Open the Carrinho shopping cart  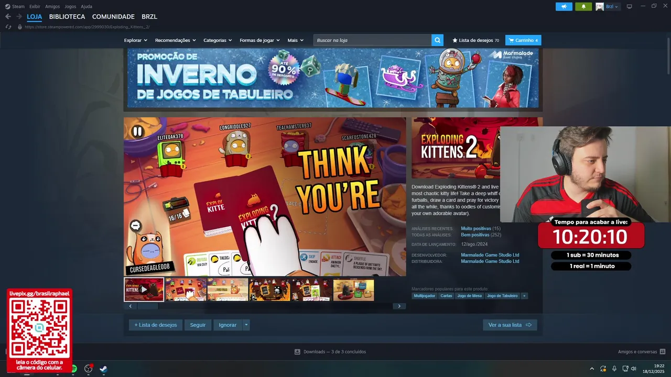(523, 40)
